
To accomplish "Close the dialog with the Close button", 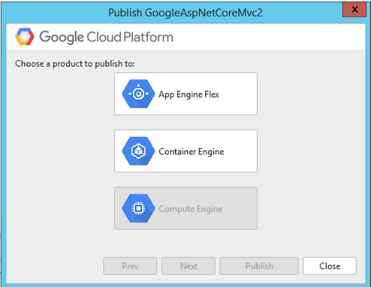I will tap(330, 266).
